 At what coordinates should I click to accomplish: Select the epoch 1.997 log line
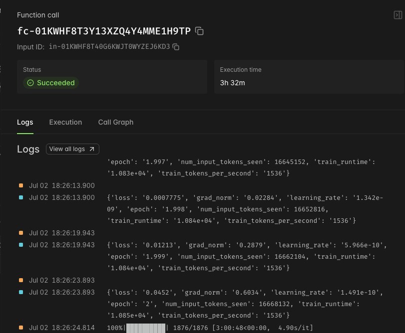241,167
